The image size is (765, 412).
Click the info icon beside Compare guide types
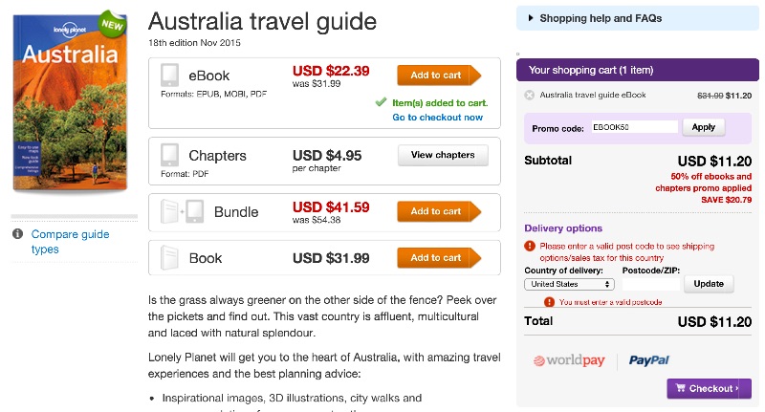coord(17,234)
